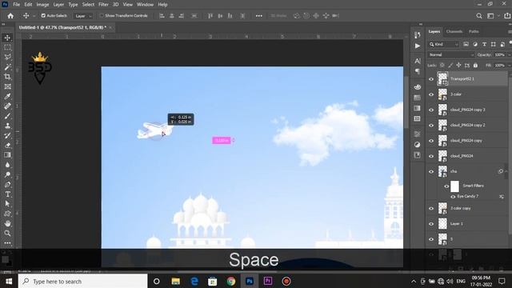512x288 pixels.
Task: Collapse the cha layer smart filters
Action: click(506, 171)
